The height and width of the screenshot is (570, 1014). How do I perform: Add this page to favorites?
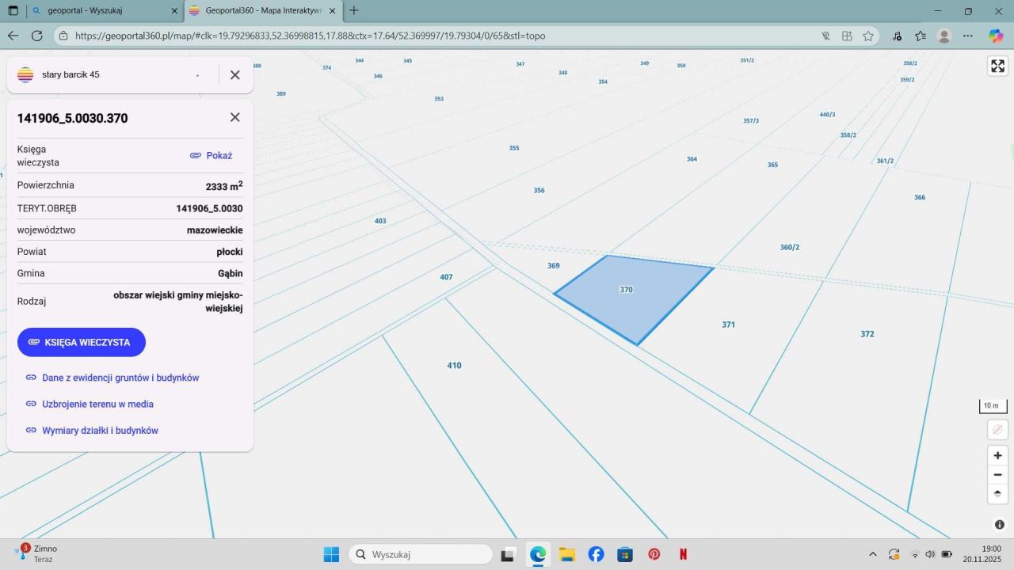pos(868,36)
